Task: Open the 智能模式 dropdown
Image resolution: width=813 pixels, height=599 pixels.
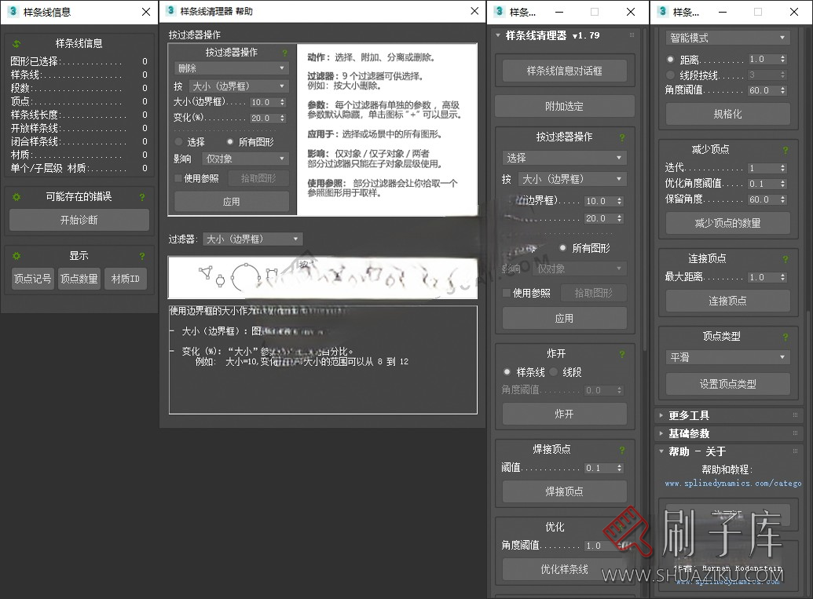Action: coord(727,38)
